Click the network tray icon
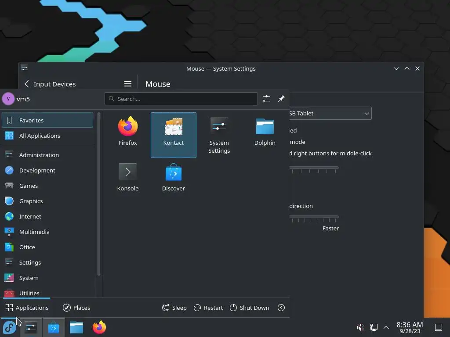Screen dimensions: 450x337 (374, 327)
